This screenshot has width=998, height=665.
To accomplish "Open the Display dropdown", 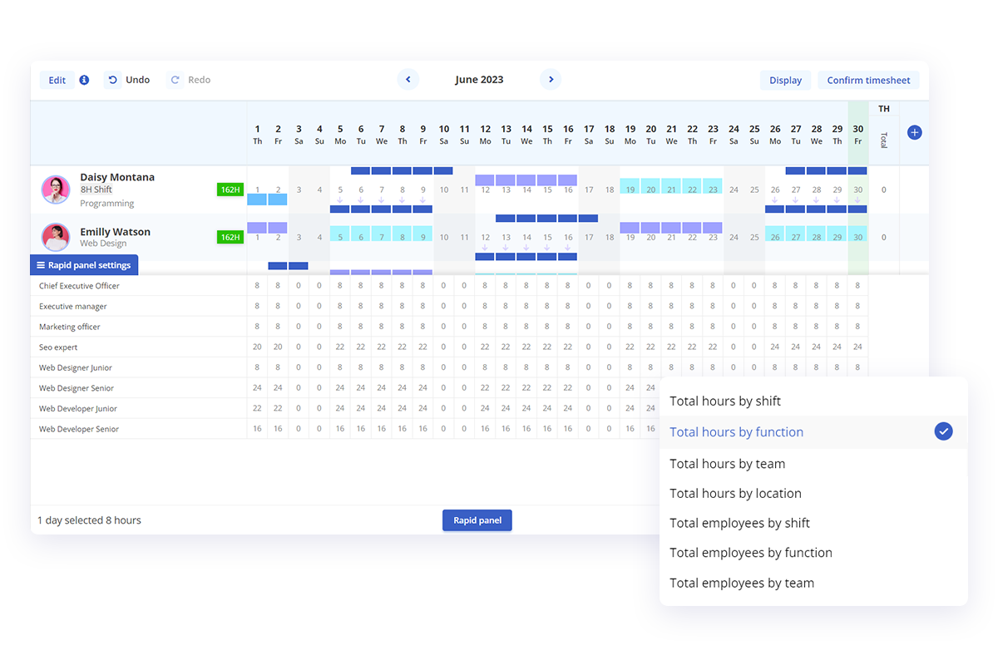I will click(x=785, y=81).
